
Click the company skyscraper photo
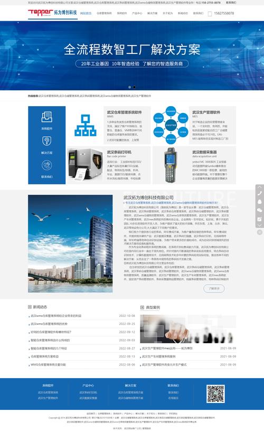click(70, 243)
